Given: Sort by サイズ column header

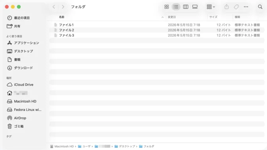Looking at the screenshot, I should [213, 17].
